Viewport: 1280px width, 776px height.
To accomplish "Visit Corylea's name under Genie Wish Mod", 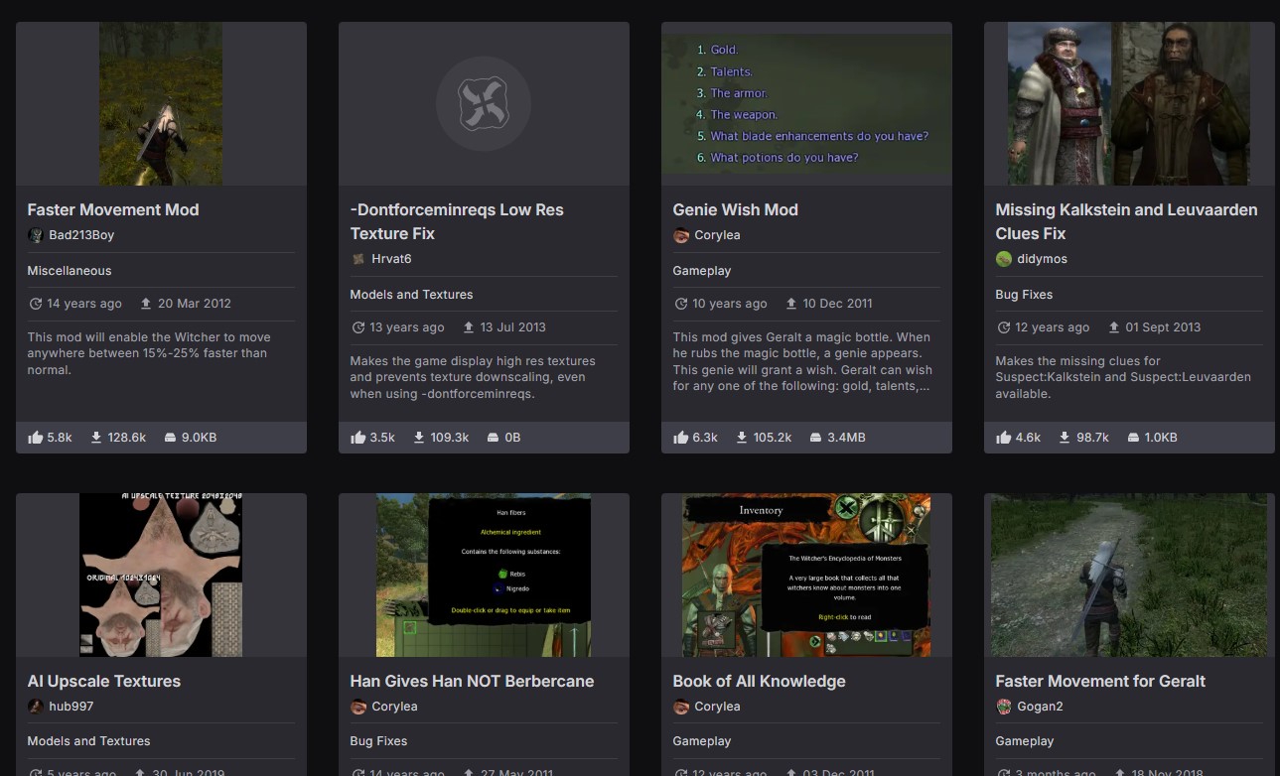I will (x=717, y=235).
